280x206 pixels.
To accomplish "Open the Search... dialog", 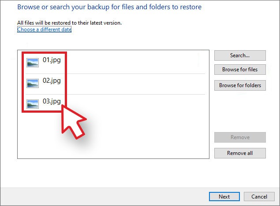I will click(x=240, y=55).
